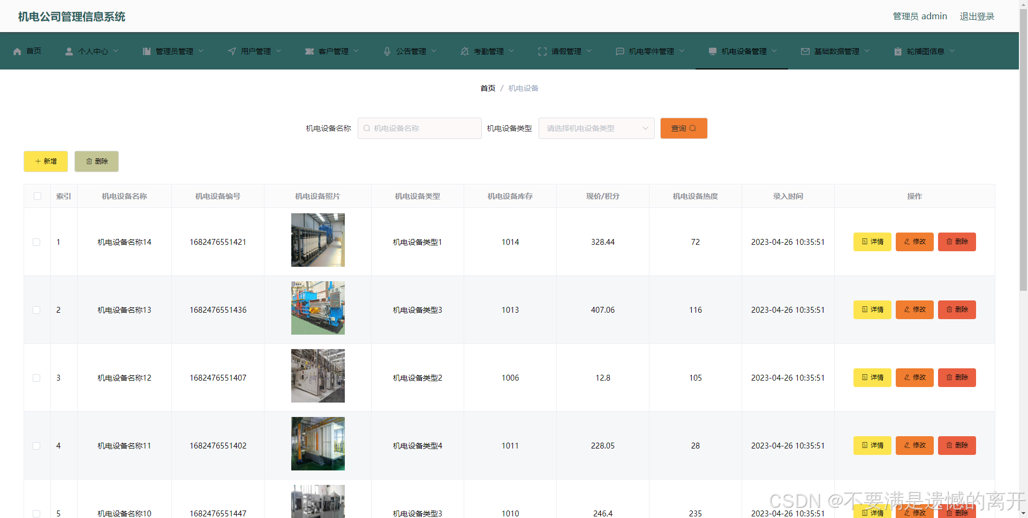Click 详情 document icon for 机电设备名称14
1028x518 pixels.
pyautogui.click(x=865, y=242)
